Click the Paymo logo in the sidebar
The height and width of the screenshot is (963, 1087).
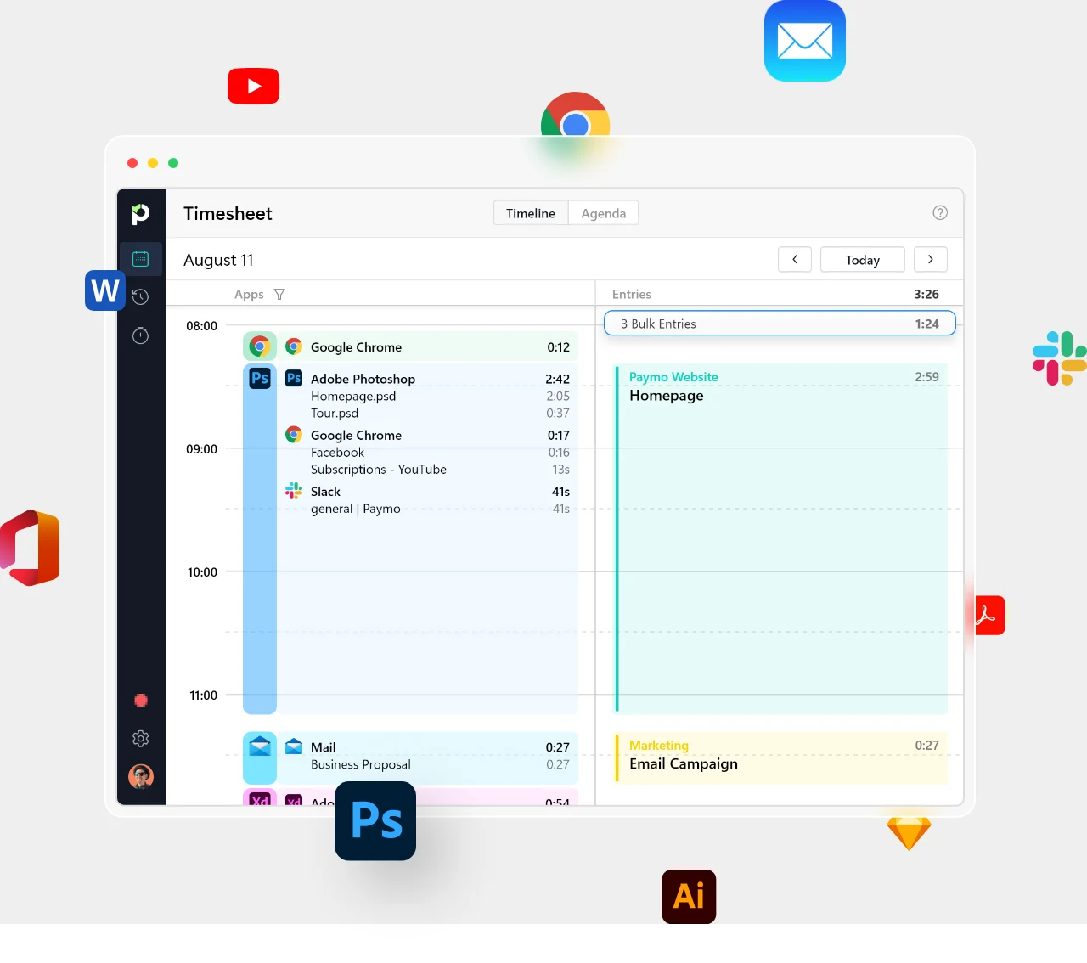click(x=141, y=213)
